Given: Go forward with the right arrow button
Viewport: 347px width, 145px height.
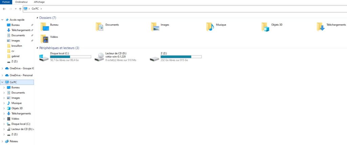Looking at the screenshot, I should (11, 9).
